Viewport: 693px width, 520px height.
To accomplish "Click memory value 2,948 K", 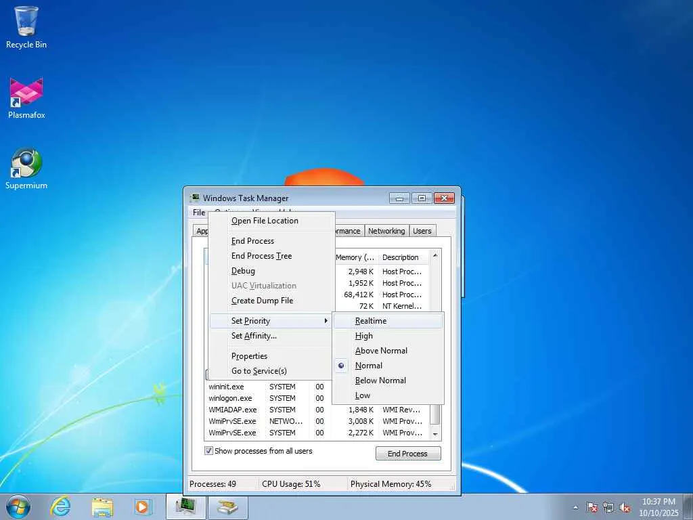I will coord(361,272).
